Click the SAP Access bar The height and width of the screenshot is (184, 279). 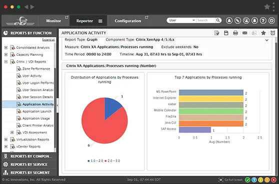(x=195, y=130)
